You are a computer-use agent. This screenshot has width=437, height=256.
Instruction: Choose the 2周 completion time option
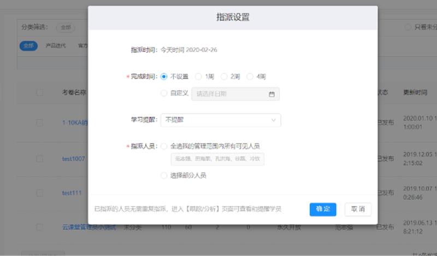coord(224,77)
